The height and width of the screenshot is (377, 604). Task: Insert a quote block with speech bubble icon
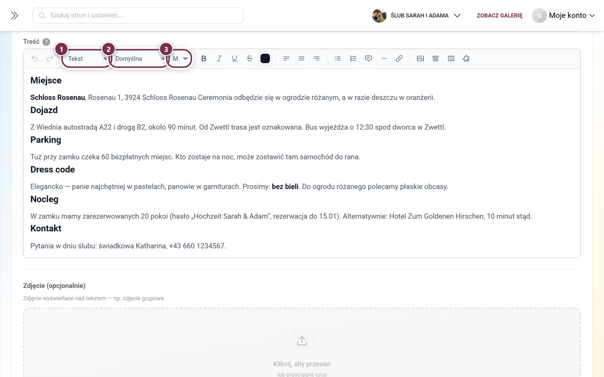(x=368, y=59)
